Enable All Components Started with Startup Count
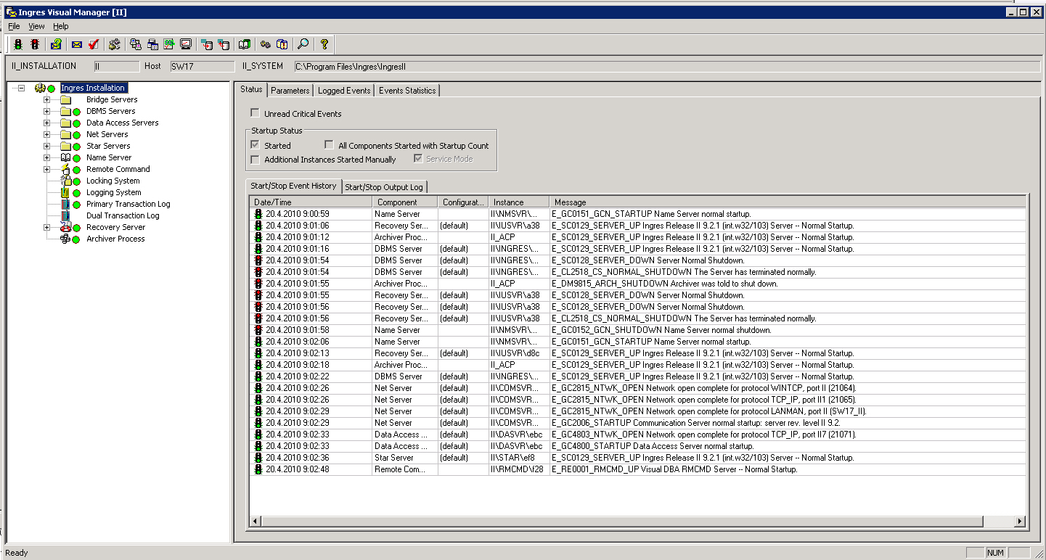This screenshot has height=560, width=1046. (x=329, y=145)
